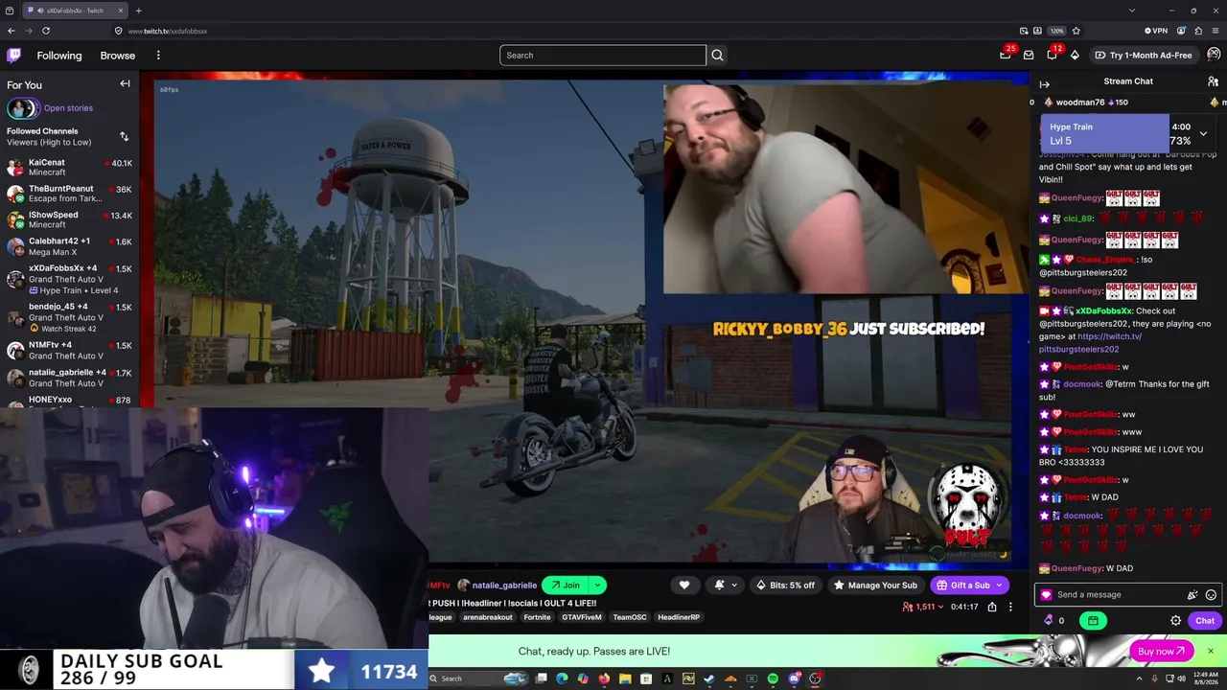This screenshot has width=1227, height=690.
Task: Open TheBurntPeanut channel in sidebar
Action: [x=69, y=194]
